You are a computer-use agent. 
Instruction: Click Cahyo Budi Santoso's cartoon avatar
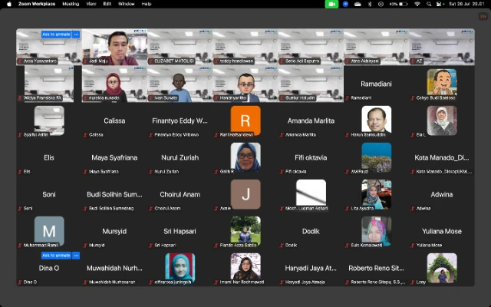coord(442,83)
